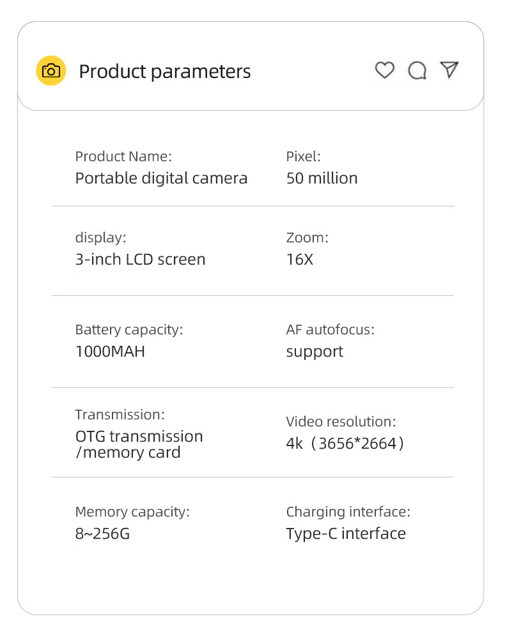Select the 4k 3656*2664 resolution value
This screenshot has width=505, height=627.
coord(346,444)
